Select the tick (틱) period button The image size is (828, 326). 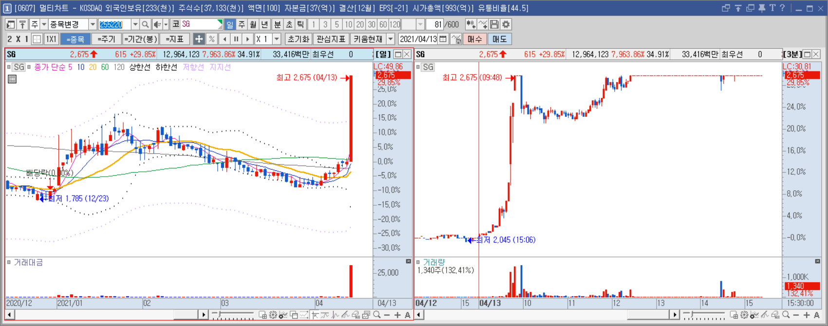[301, 24]
